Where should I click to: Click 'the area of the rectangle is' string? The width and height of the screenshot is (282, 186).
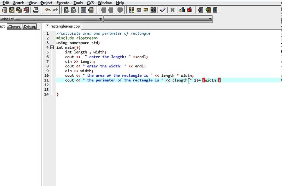coord(118,75)
